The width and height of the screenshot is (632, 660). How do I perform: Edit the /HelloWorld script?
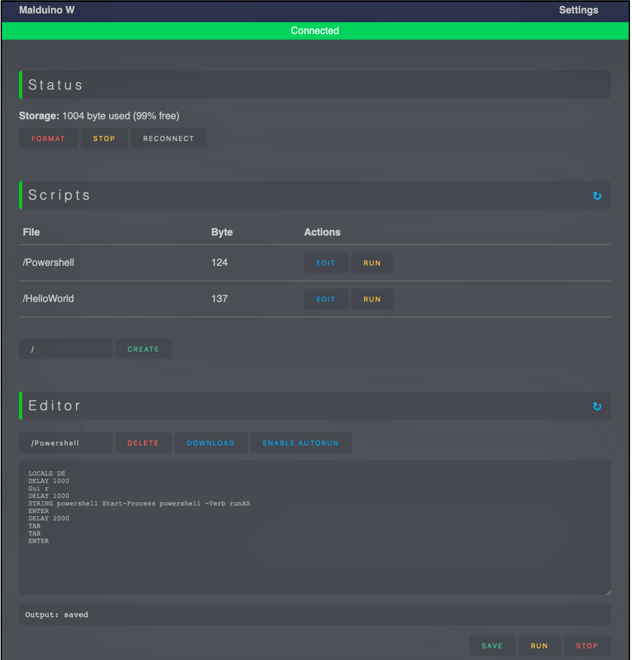coord(326,299)
